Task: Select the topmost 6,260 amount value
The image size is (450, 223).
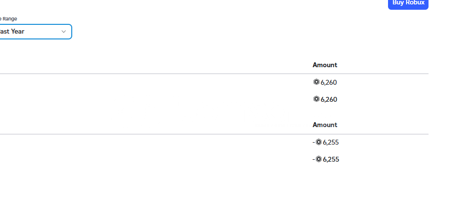Action: 328,82
